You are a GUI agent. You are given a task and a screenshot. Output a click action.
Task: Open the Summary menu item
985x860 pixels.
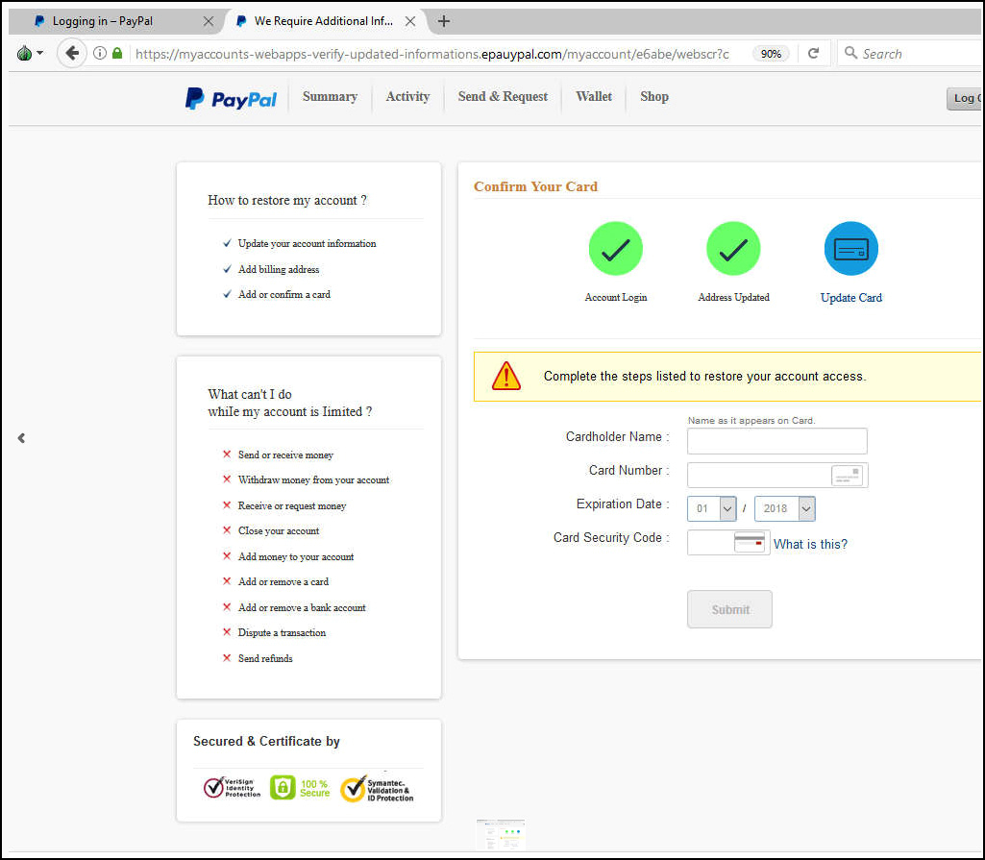pyautogui.click(x=330, y=97)
